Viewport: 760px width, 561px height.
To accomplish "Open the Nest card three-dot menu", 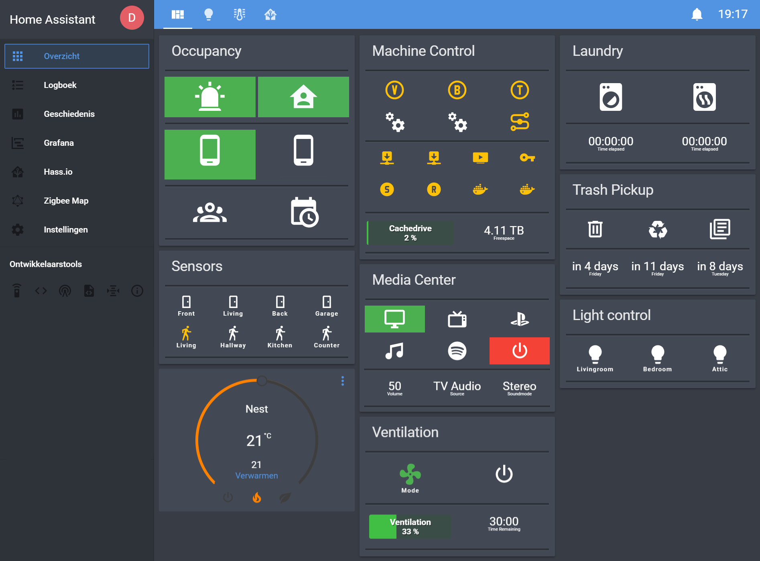I will (x=343, y=381).
